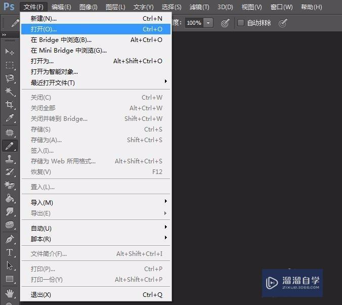Select the Pencil tool in toolbox
Viewport: 342px width, 305px height.
(x=10, y=146)
